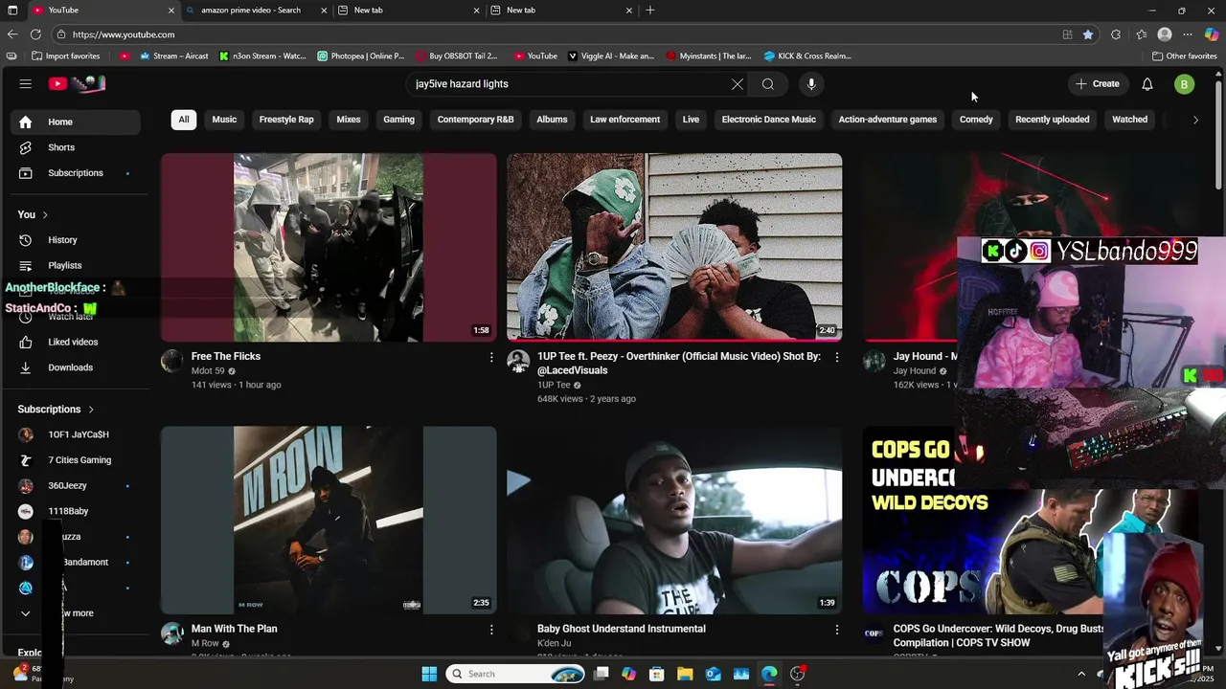Select the Watched filter chip
The height and width of the screenshot is (689, 1226).
click(x=1130, y=120)
